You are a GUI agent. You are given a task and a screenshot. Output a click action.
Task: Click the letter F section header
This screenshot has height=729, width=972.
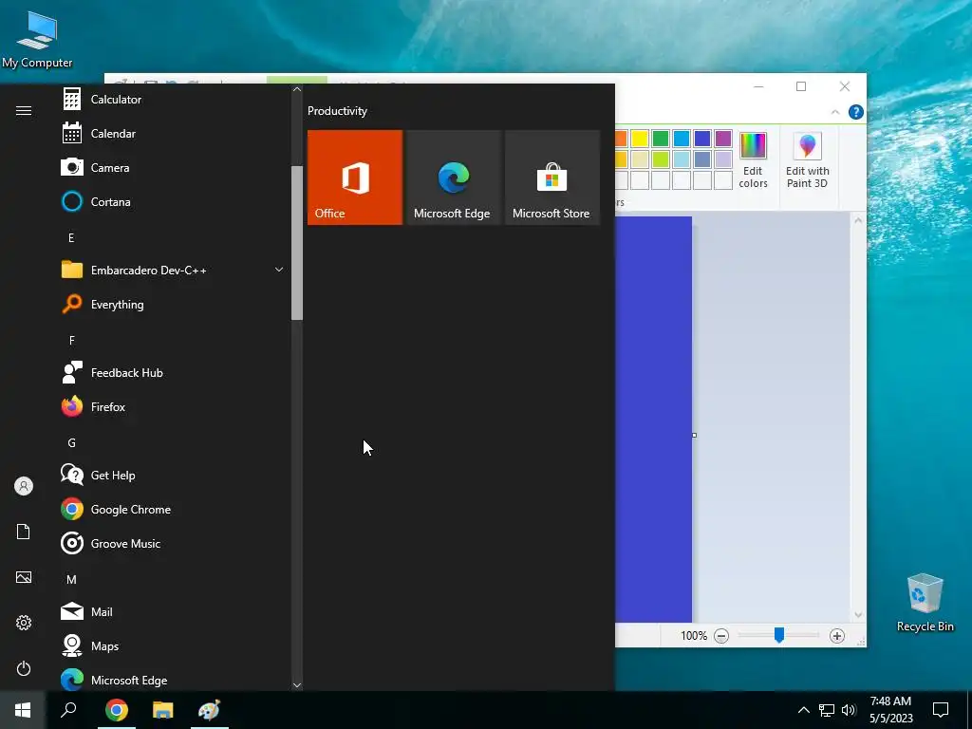(71, 341)
